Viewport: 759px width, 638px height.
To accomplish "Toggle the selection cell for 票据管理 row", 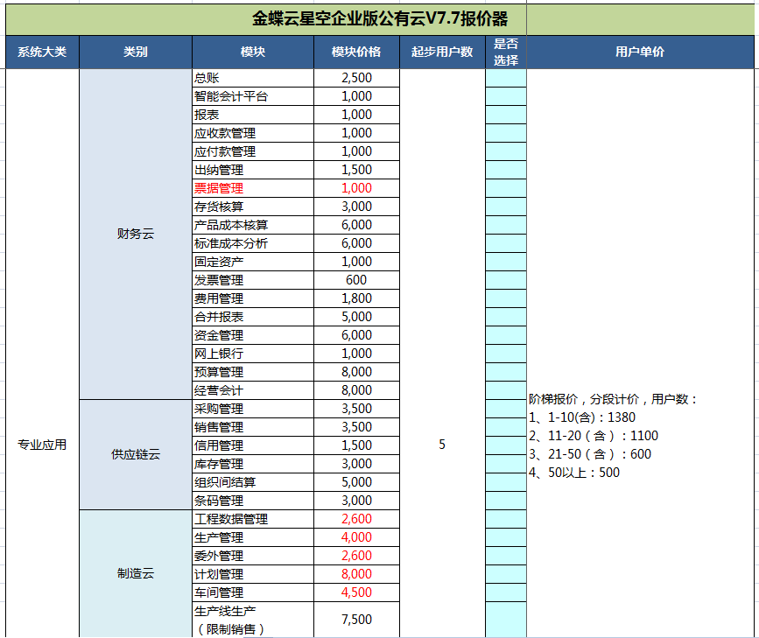I will 506,188.
